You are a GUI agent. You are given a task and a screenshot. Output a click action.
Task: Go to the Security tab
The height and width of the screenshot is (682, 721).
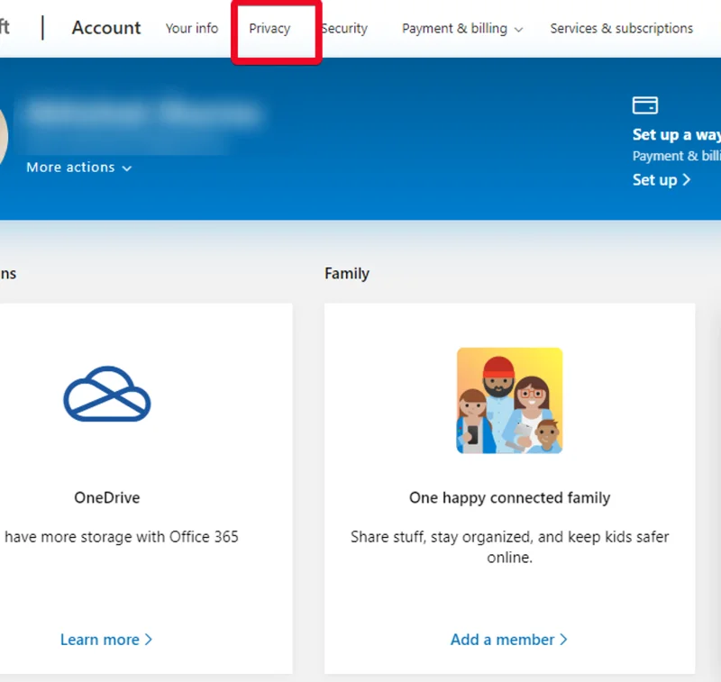(x=345, y=29)
